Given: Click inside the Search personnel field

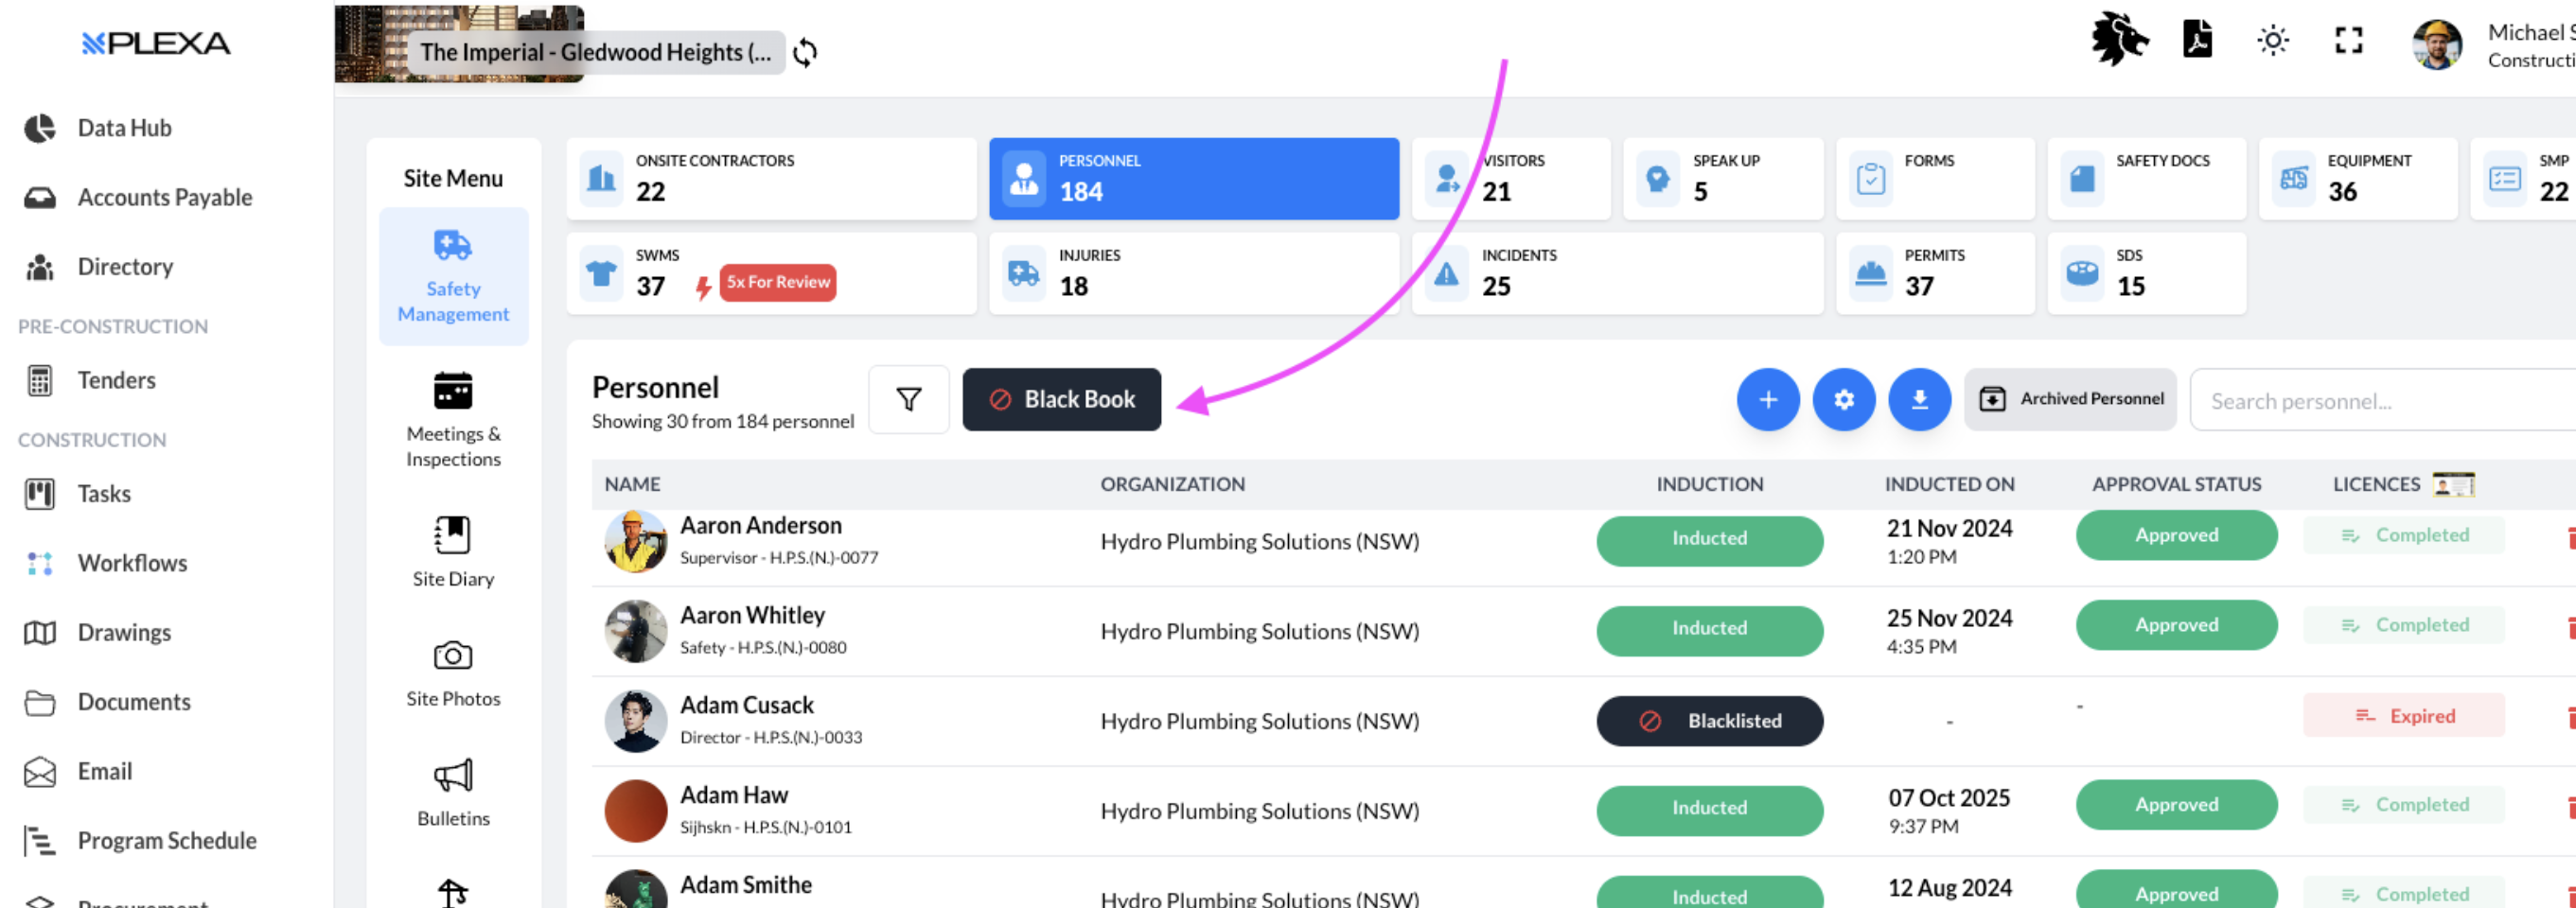Looking at the screenshot, I should click(2380, 402).
